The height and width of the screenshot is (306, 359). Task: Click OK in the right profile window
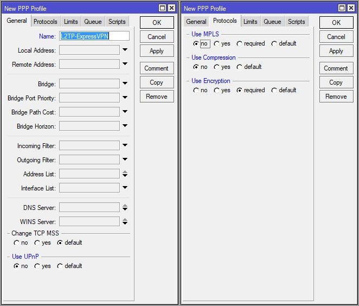tap(336, 22)
